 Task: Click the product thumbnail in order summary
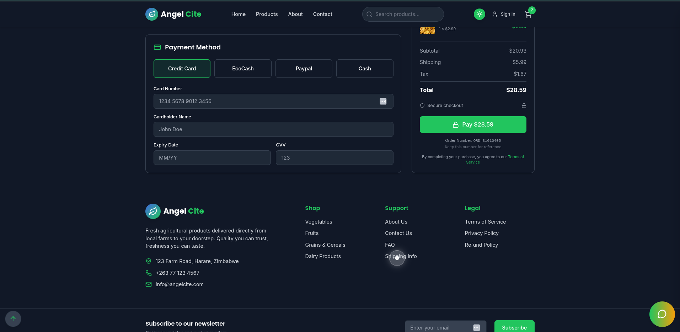(x=427, y=30)
